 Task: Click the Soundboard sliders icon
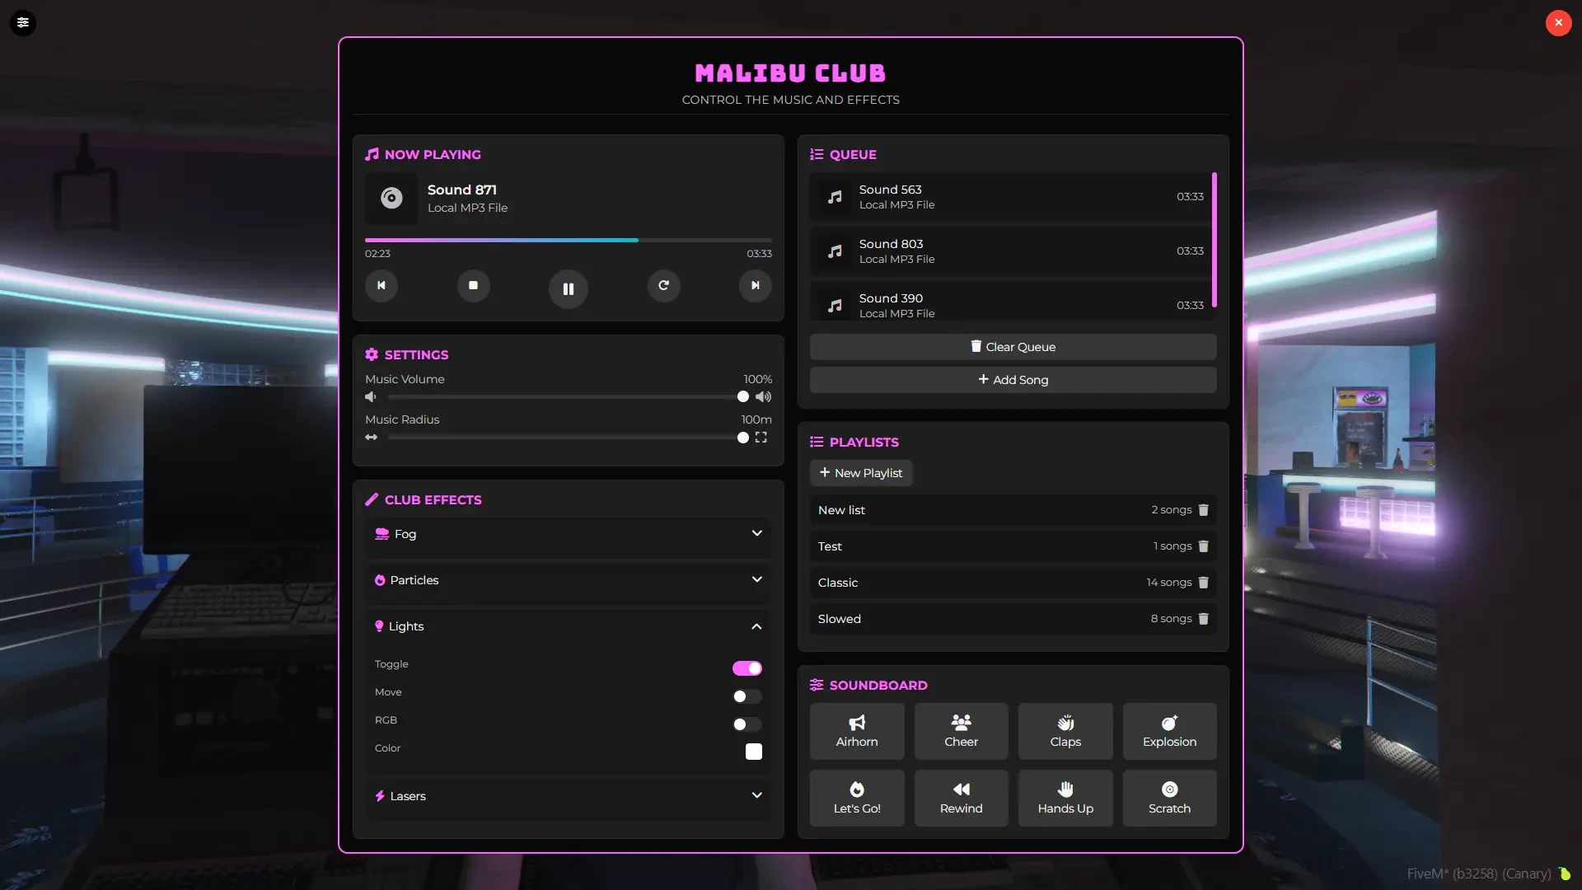[817, 685]
